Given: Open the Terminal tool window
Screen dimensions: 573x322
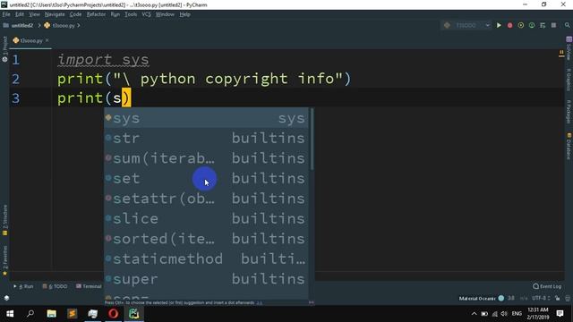Looking at the screenshot, I should (x=89, y=286).
